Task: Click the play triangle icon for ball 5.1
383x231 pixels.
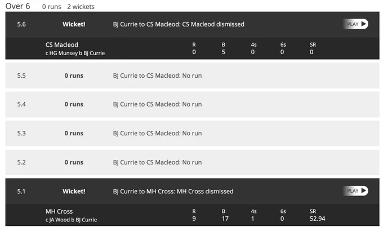Action: click(x=364, y=190)
